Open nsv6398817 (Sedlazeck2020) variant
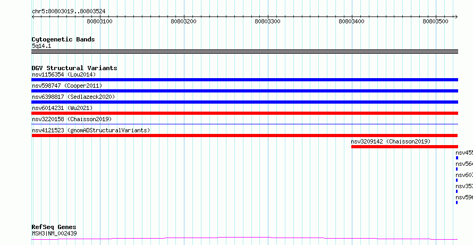The width and height of the screenshot is (473, 245). (73, 97)
